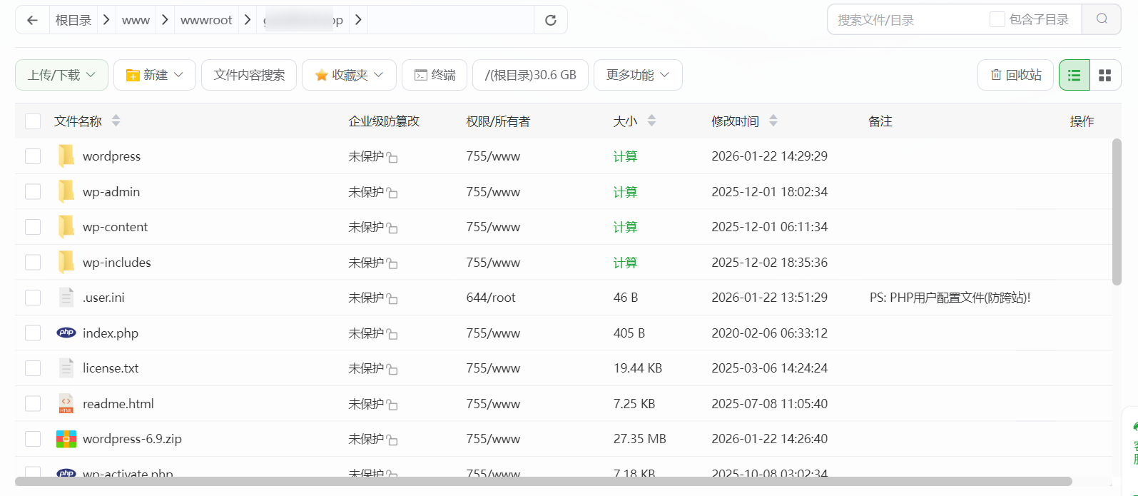This screenshot has height=496, width=1138.
Task: Open the 新建 dropdown menu
Action: (155, 75)
